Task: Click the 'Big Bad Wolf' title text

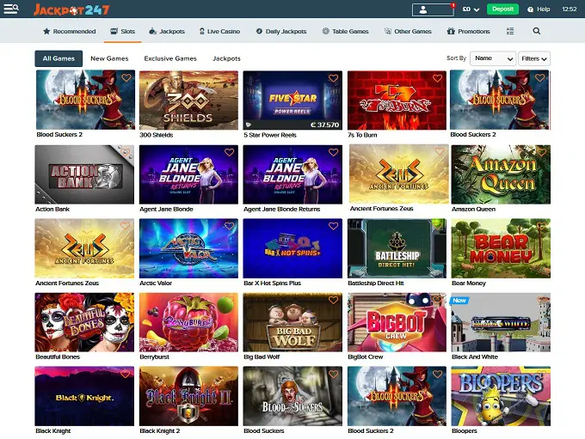Action: pos(262,357)
